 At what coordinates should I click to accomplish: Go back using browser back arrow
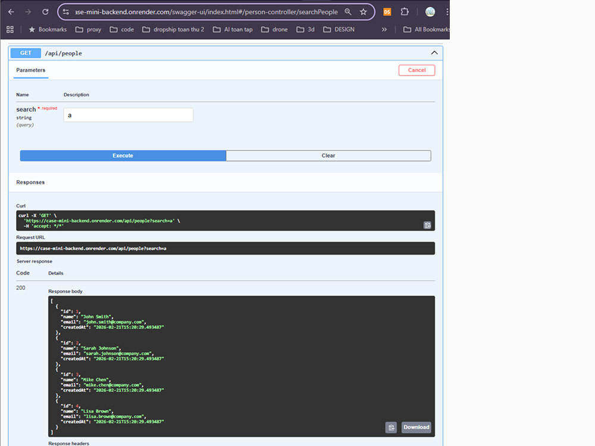coord(11,12)
